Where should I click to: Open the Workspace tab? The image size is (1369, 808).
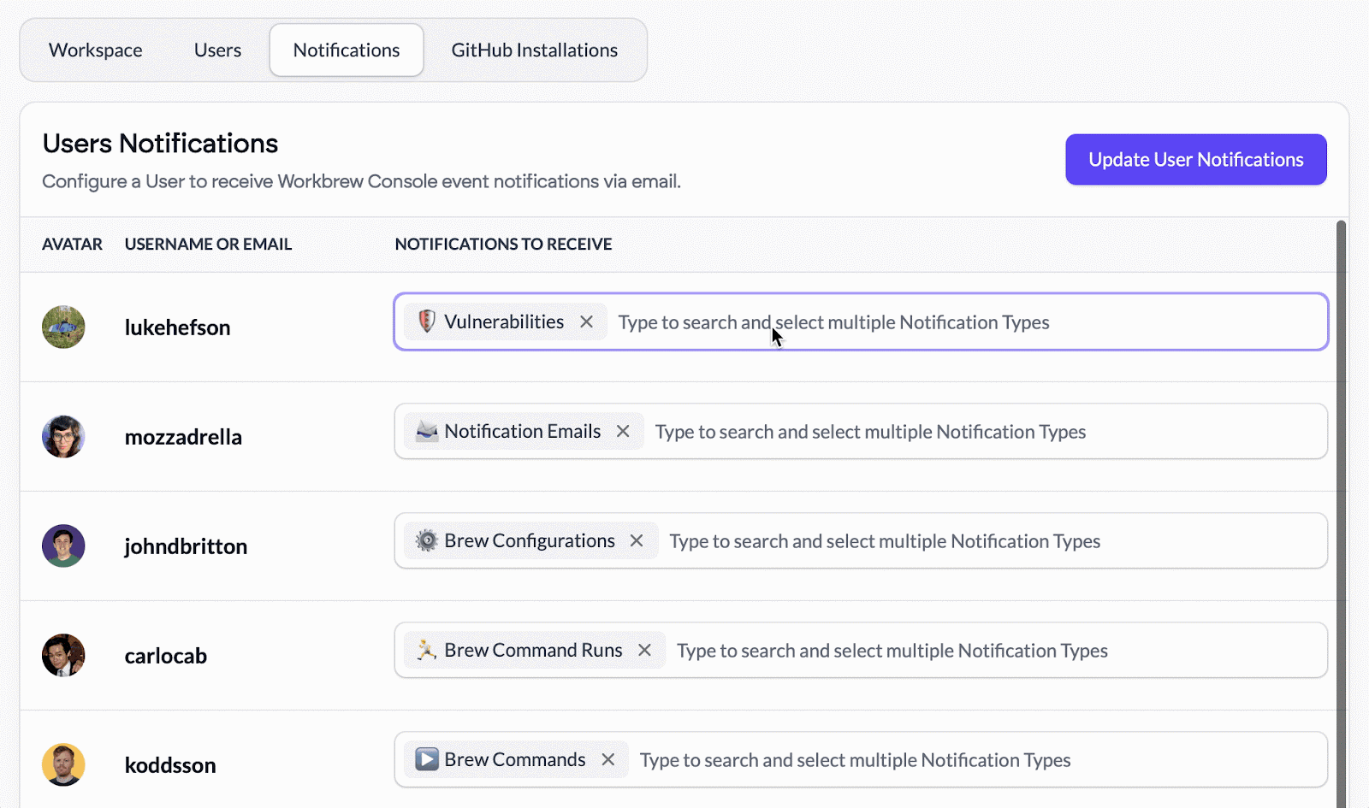click(x=96, y=50)
